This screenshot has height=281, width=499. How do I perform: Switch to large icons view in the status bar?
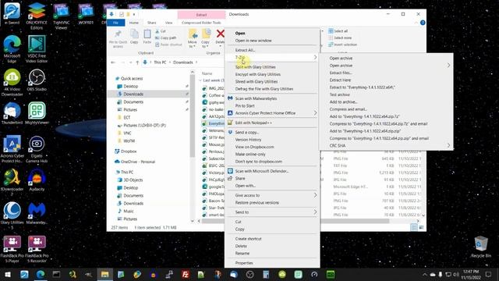click(421, 227)
